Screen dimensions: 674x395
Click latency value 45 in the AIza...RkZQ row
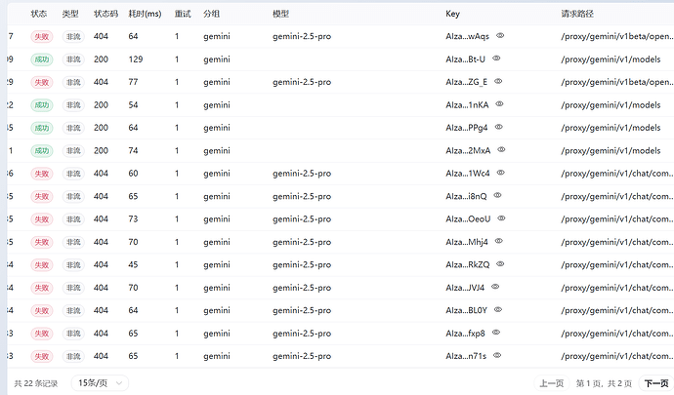click(133, 265)
